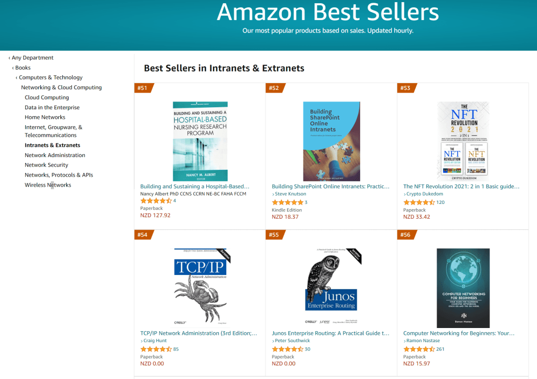
Task: Open the TCP/IP Network Administration book cover
Action: pos(199,288)
